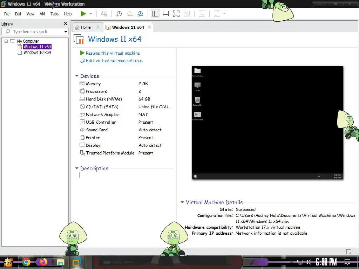Select Windows 11 x64 in library tree
359x269 pixels.
pos(37,47)
